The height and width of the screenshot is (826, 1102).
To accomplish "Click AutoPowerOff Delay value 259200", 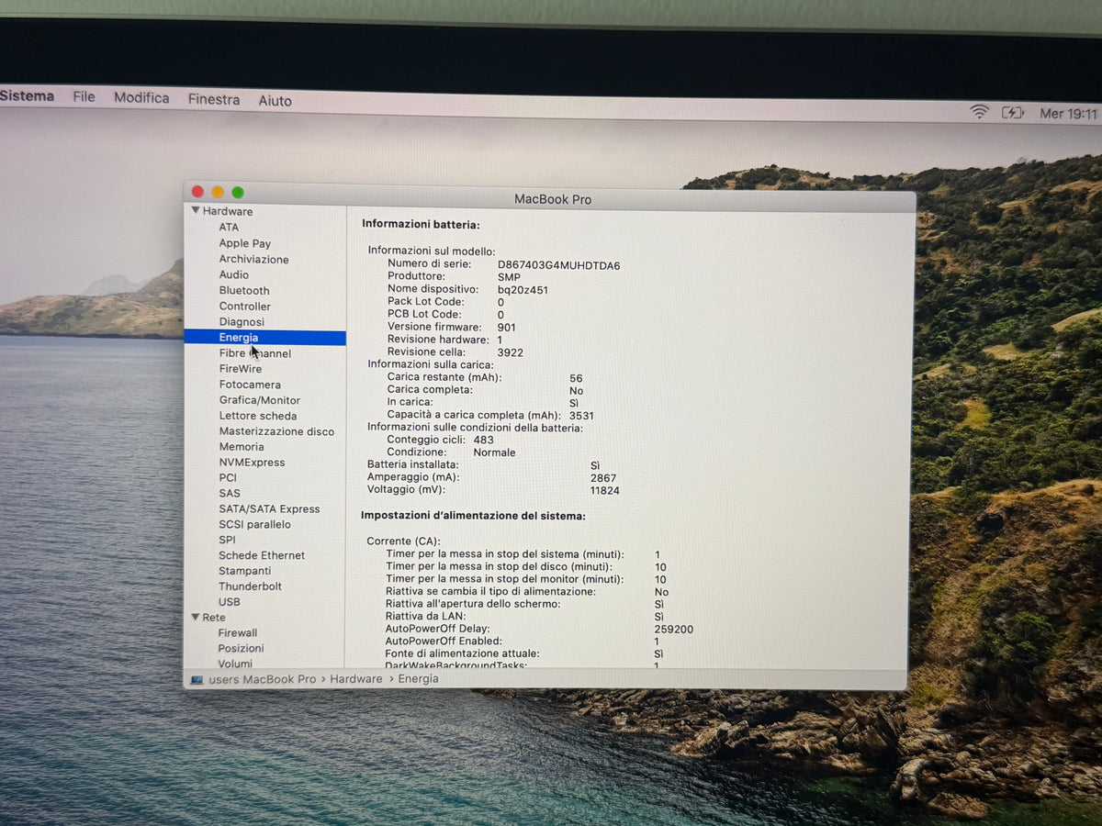I will click(673, 630).
